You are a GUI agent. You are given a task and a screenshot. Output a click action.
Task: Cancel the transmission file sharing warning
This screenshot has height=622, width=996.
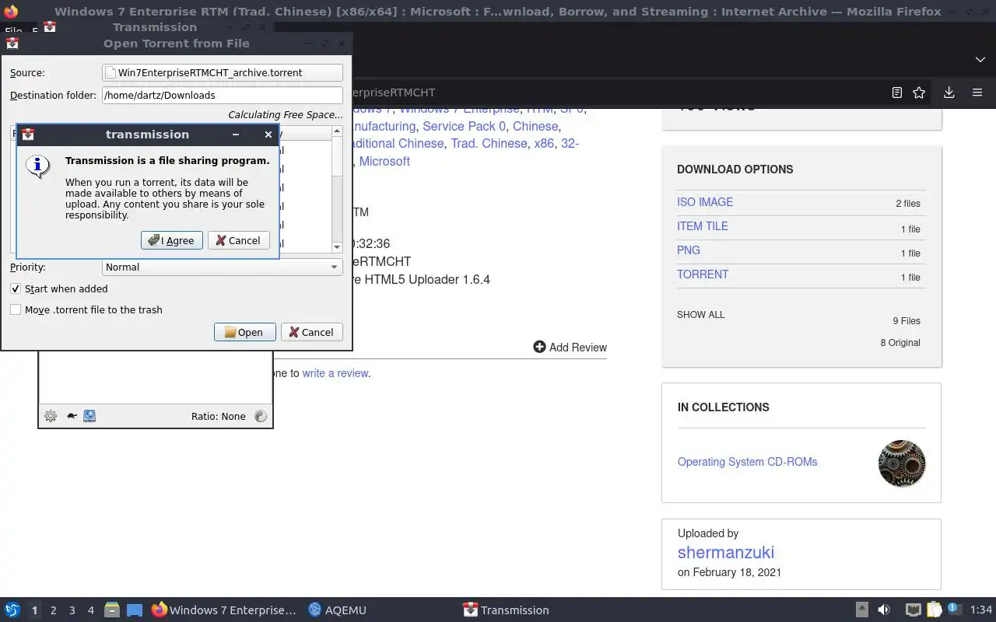coord(239,240)
